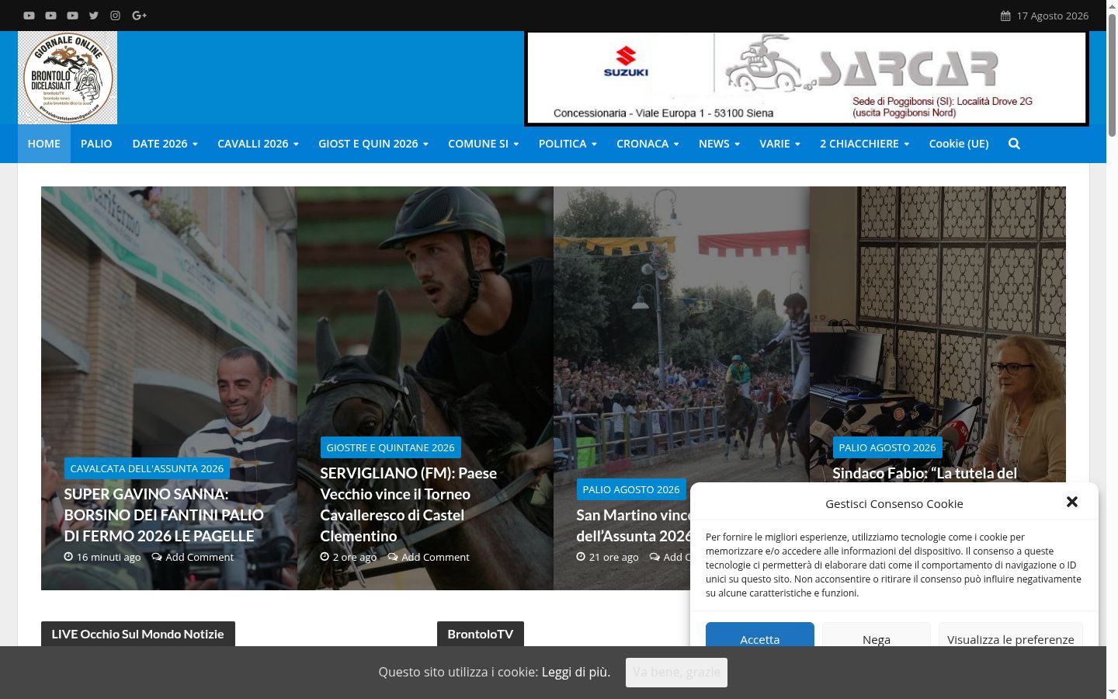Open the Twitter social link icon
The width and height of the screenshot is (1118, 699).
coord(94,16)
